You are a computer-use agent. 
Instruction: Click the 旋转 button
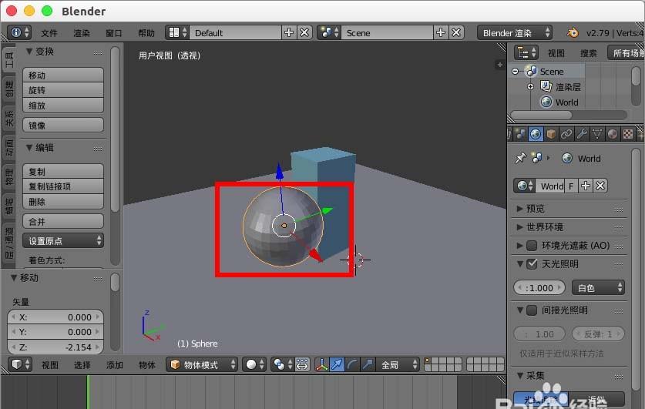click(63, 90)
